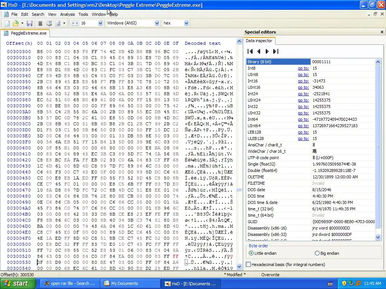Image resolution: width=386 pixels, height=289 pixels.
Task: Jump to first byte in Data inspector
Action: coord(250,51)
